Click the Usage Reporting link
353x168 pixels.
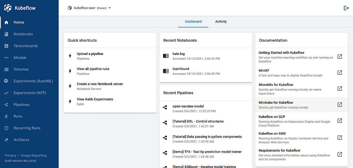pyautogui.click(x=34, y=156)
